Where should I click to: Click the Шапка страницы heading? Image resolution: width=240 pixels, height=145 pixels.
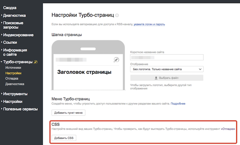(67, 35)
